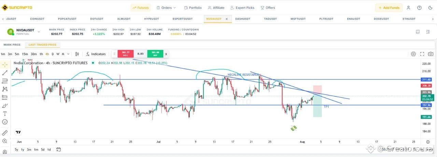This screenshot has height=157, width=437.
Task: Select the 1h timeframe interval
Action: [x=41, y=54]
